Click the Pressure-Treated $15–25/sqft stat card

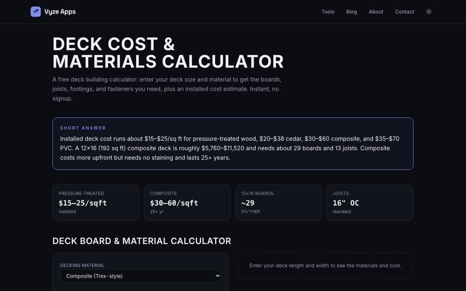(x=96, y=202)
